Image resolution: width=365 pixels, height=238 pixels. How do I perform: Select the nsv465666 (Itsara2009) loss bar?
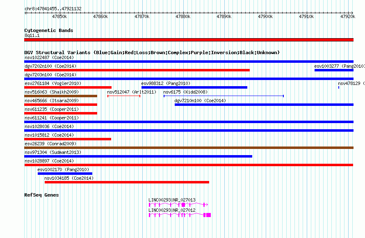click(x=61, y=105)
